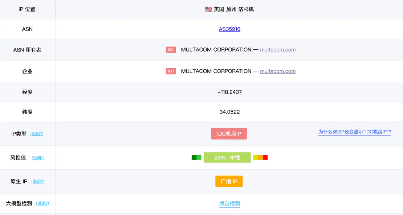Click the IDC badge beside 企业 row

tap(171, 71)
